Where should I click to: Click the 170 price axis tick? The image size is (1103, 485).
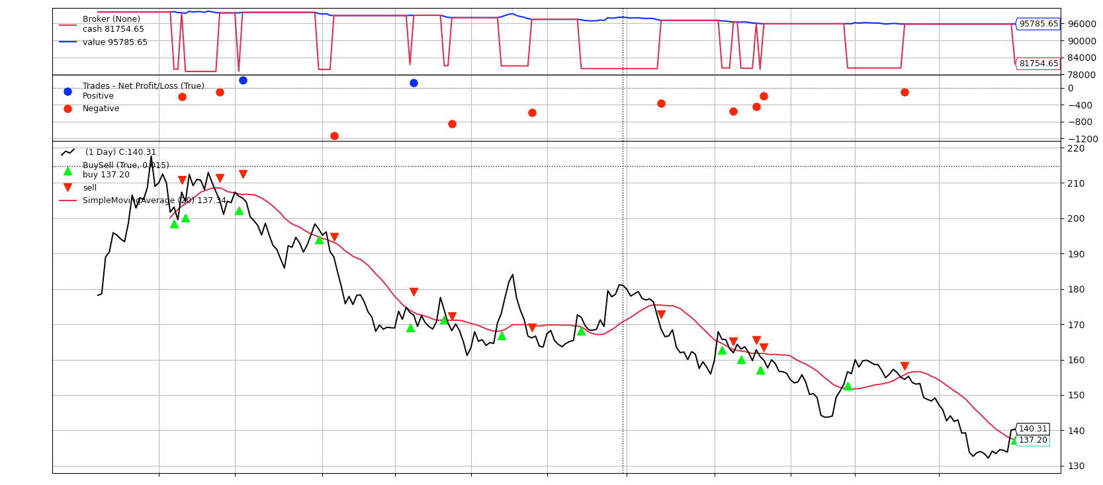1076,325
